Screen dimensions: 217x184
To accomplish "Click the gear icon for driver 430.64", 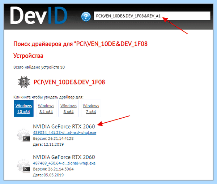I will click(24, 166).
